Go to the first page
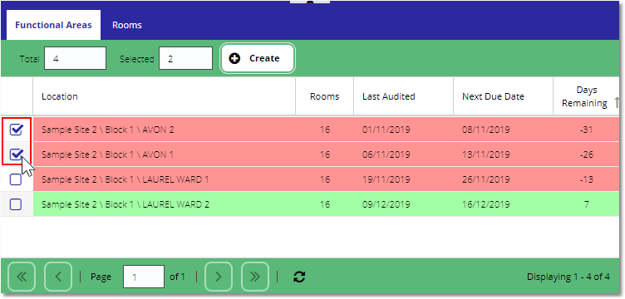This screenshot has height=299, width=625. pyautogui.click(x=22, y=277)
